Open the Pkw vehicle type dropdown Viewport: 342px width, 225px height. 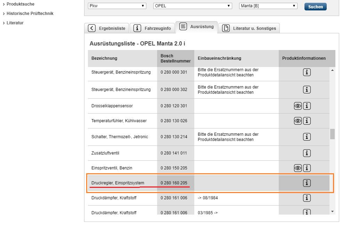117,6
